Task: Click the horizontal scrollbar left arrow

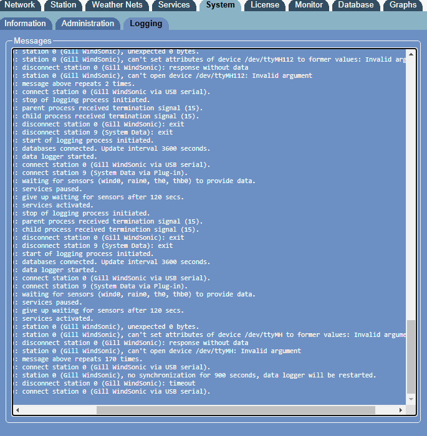Action: [x=17, y=410]
